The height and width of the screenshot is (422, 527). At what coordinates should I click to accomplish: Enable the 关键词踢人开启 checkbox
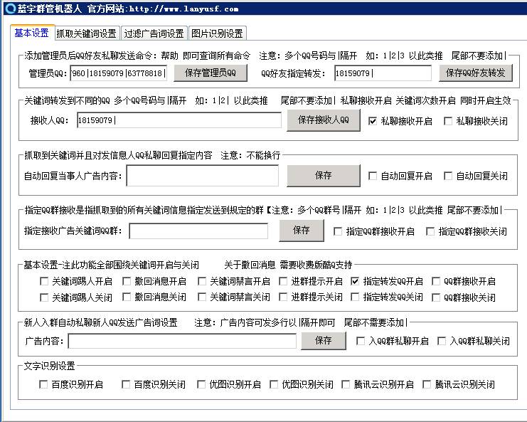tap(43, 281)
